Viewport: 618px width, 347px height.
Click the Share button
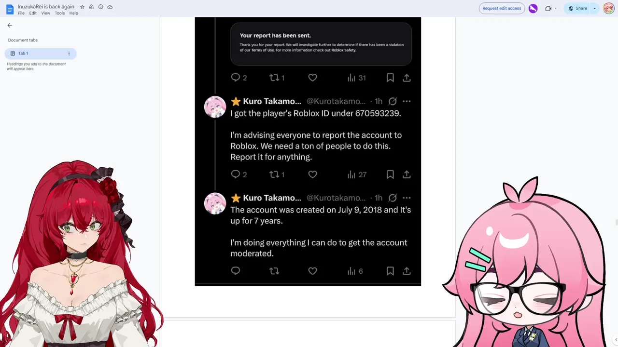pos(577,8)
